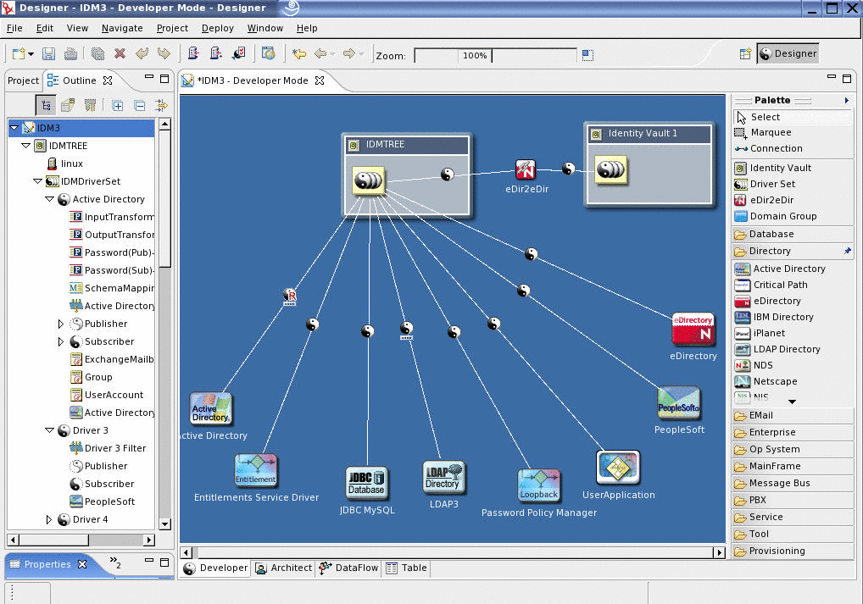
Task: Collapse the Active Directory driver node
Action: pyautogui.click(x=49, y=199)
